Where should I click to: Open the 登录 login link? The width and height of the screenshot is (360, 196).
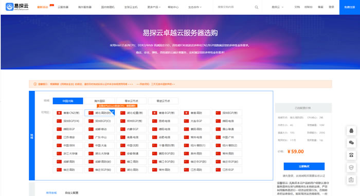(x=331, y=7)
